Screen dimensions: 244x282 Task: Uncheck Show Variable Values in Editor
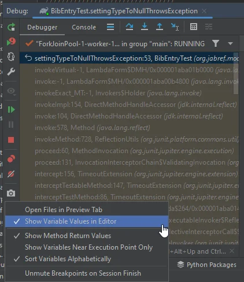87,221
